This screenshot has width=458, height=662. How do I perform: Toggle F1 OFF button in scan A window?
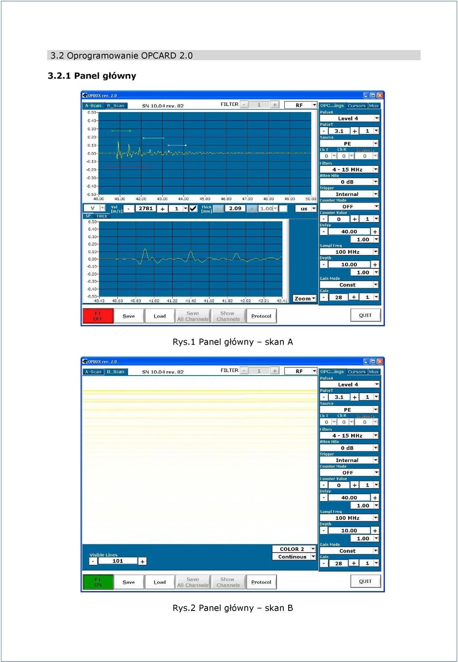[x=98, y=316]
